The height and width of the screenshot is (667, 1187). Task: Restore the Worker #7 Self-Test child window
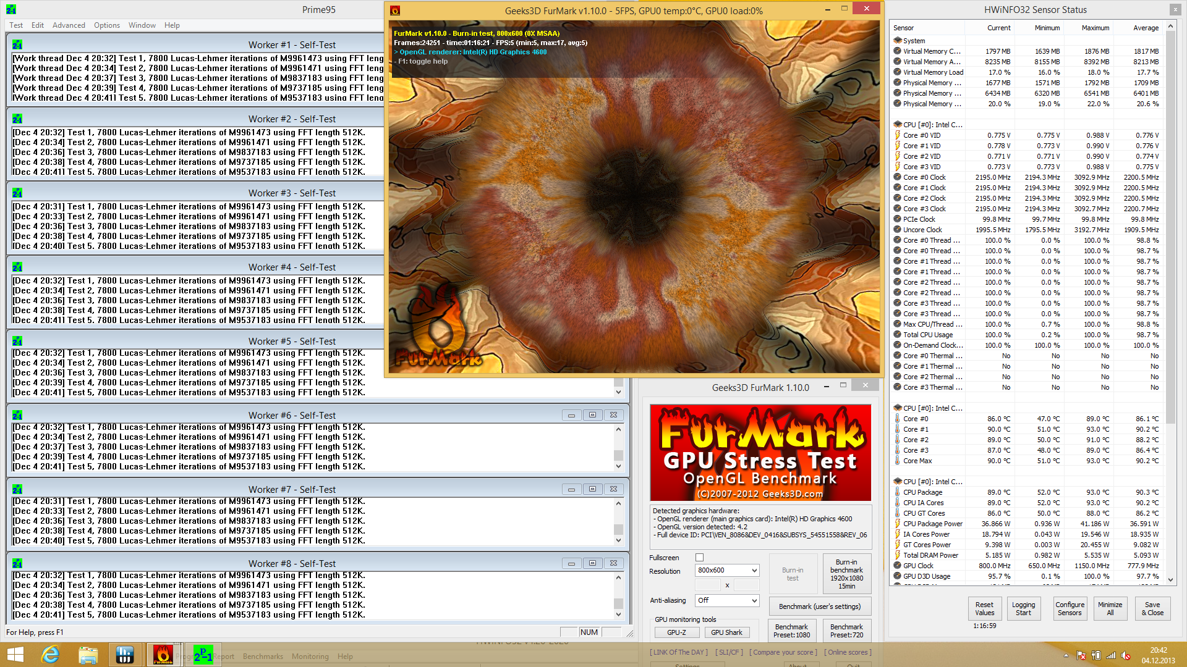coord(592,489)
